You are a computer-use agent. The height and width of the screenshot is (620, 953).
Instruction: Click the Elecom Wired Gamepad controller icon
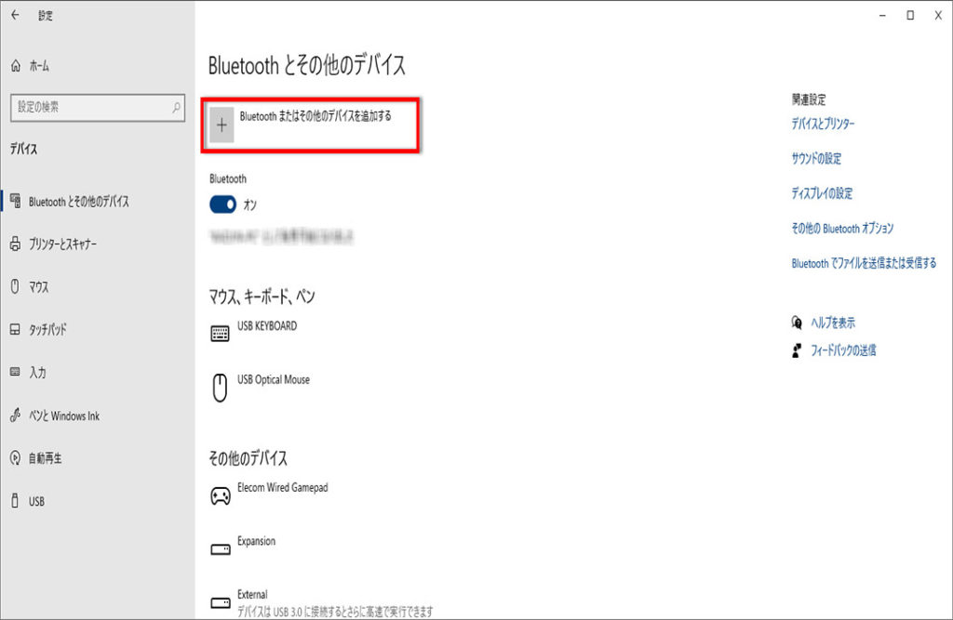coord(220,495)
